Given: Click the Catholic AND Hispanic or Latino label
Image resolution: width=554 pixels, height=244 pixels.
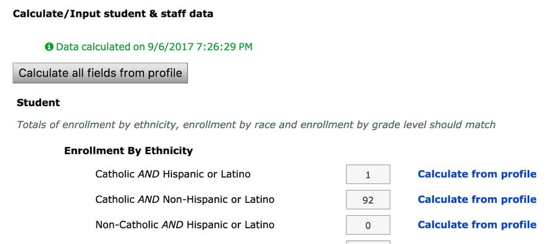Looking at the screenshot, I should pyautogui.click(x=173, y=174).
